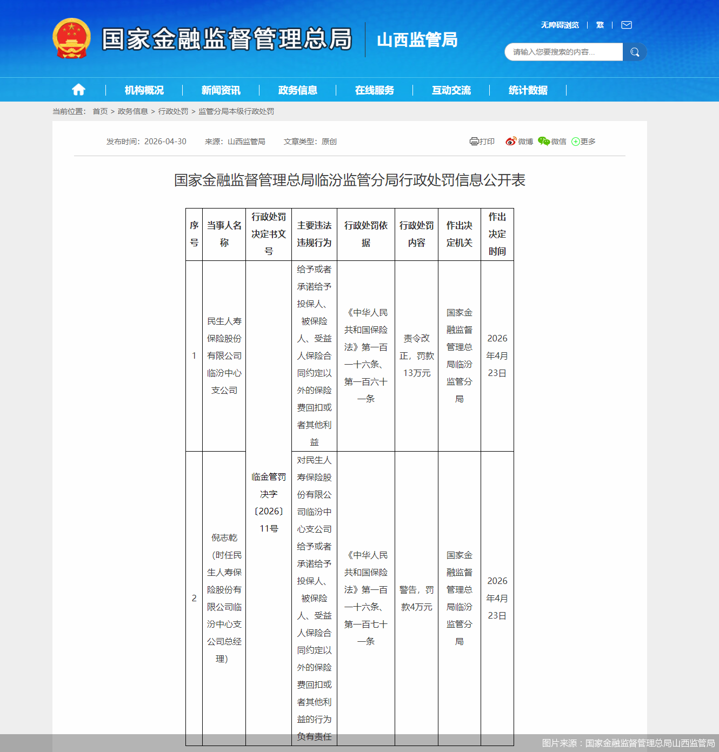
Task: Click the 文章类型：原创 text
Action: 310,142
